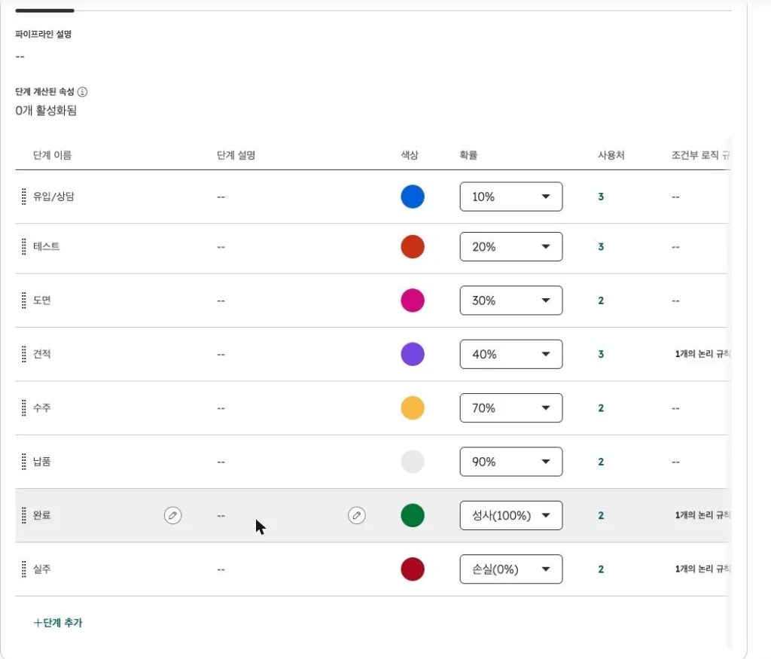Open the 손실(0%) dropdown for 실주
Viewport: 771px width, 659px height.
511,569
